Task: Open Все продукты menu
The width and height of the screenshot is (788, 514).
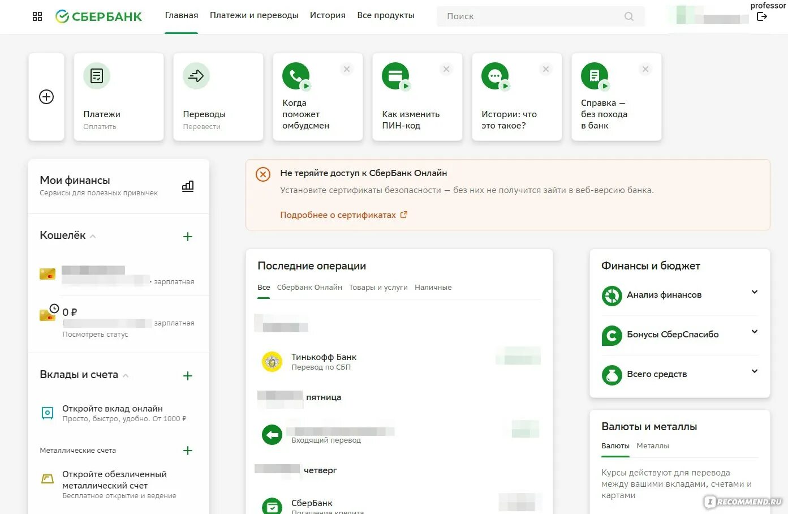Action: (386, 16)
